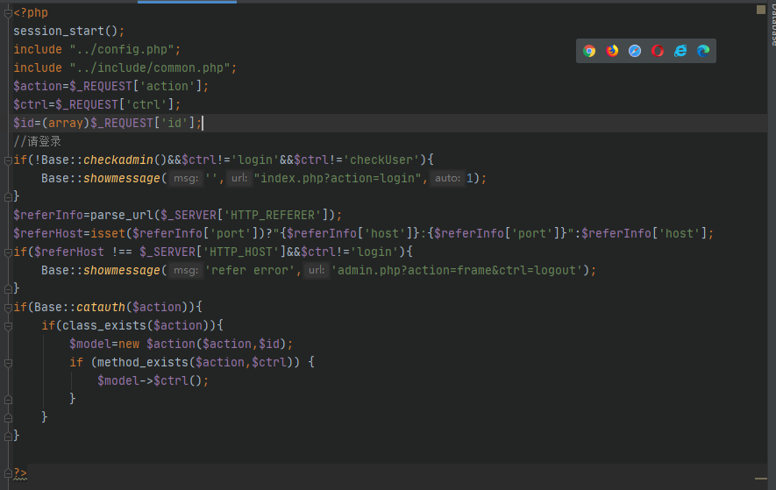Collapse the if($referHost !== block fold

(8, 252)
